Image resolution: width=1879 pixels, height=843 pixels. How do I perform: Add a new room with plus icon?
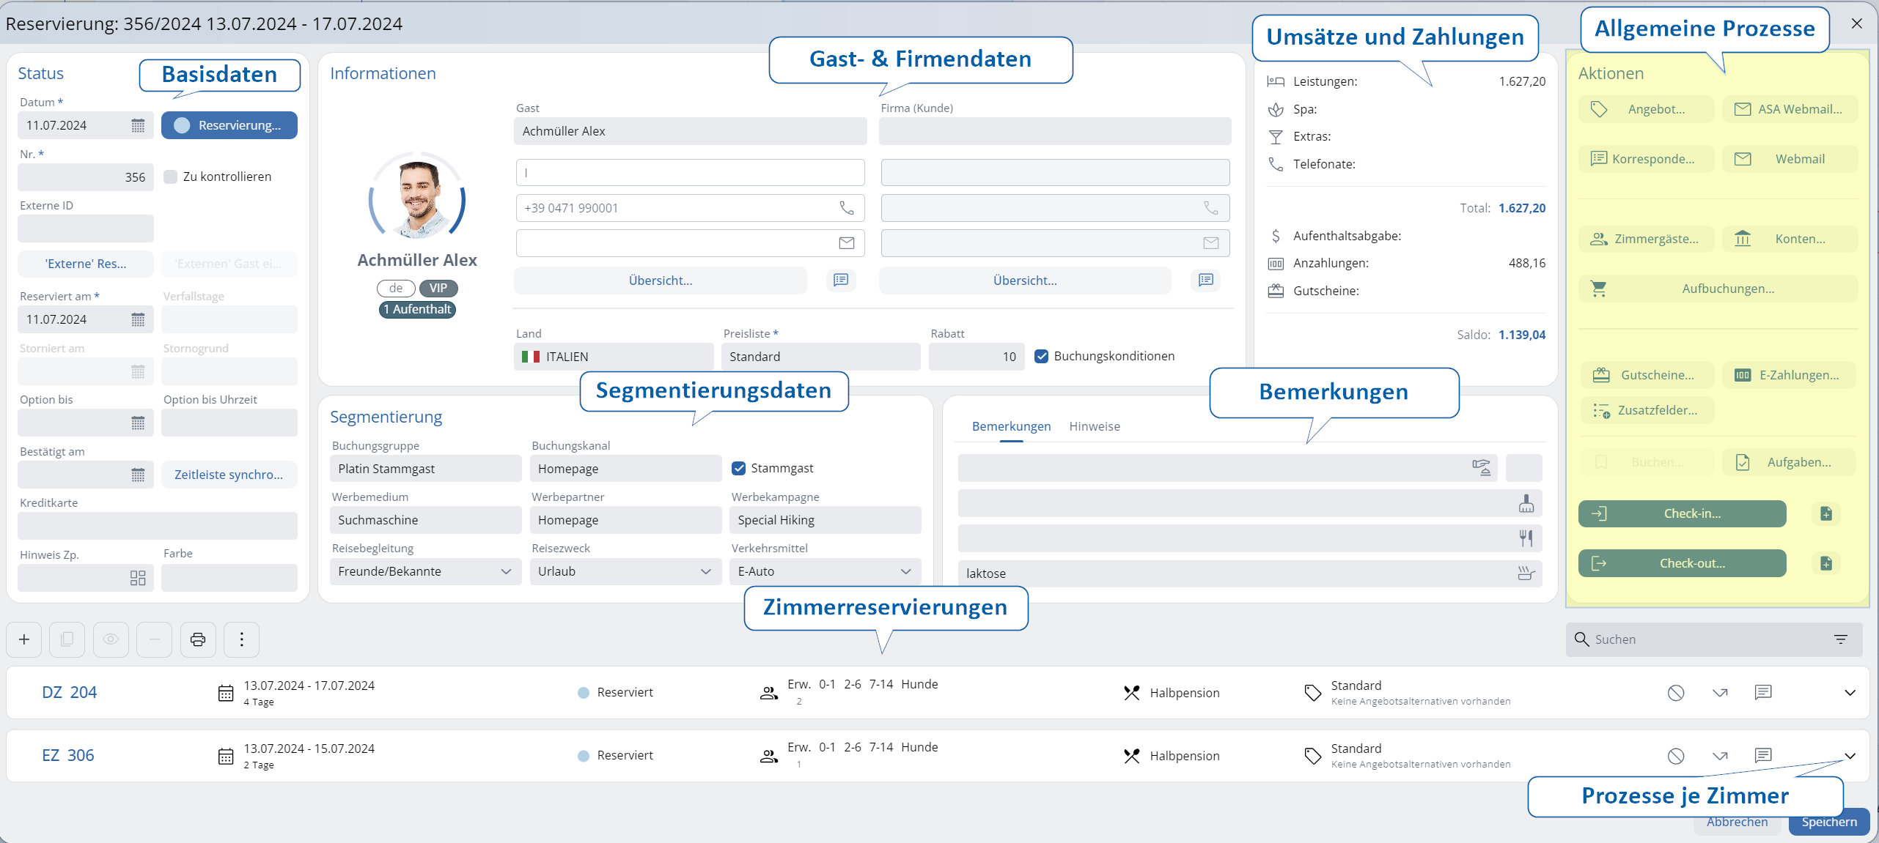point(24,639)
